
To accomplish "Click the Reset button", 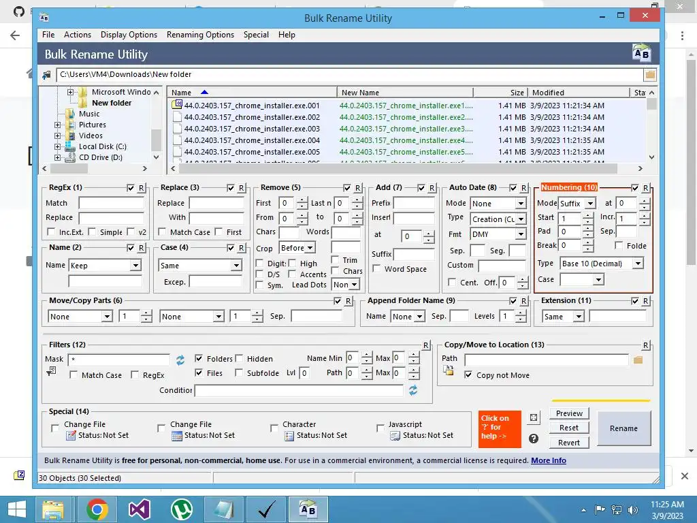I will [x=569, y=428].
